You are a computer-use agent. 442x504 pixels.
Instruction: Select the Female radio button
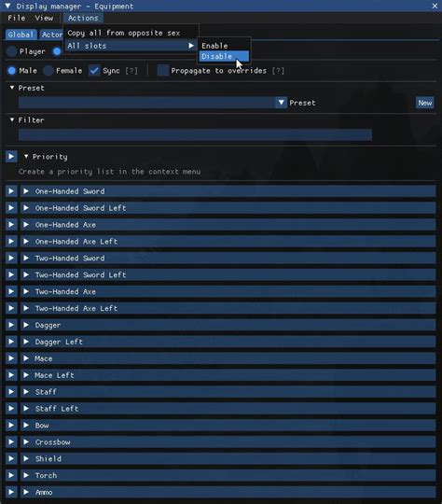pos(48,71)
